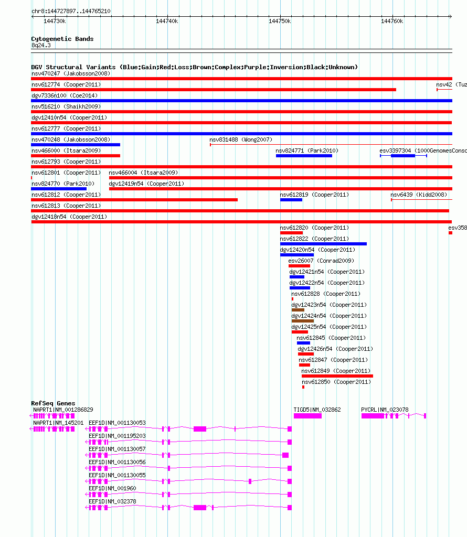
Task: Click the nsv612820 (Cooper2011) label
Action: click(314, 228)
